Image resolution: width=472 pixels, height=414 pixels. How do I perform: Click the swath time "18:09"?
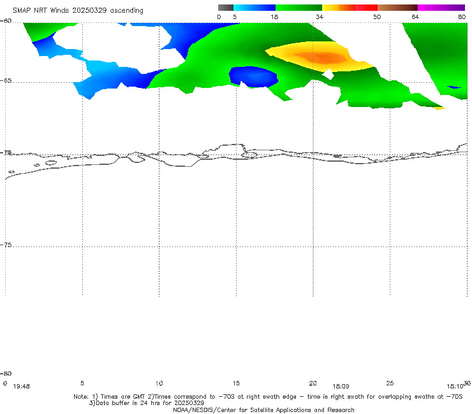pos(341,387)
